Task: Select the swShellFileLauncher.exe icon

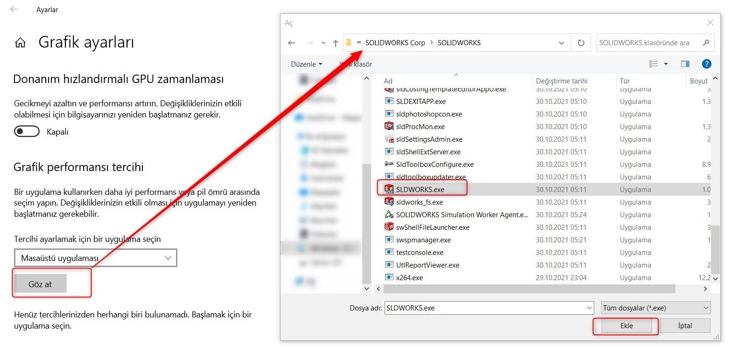Action: (x=389, y=227)
